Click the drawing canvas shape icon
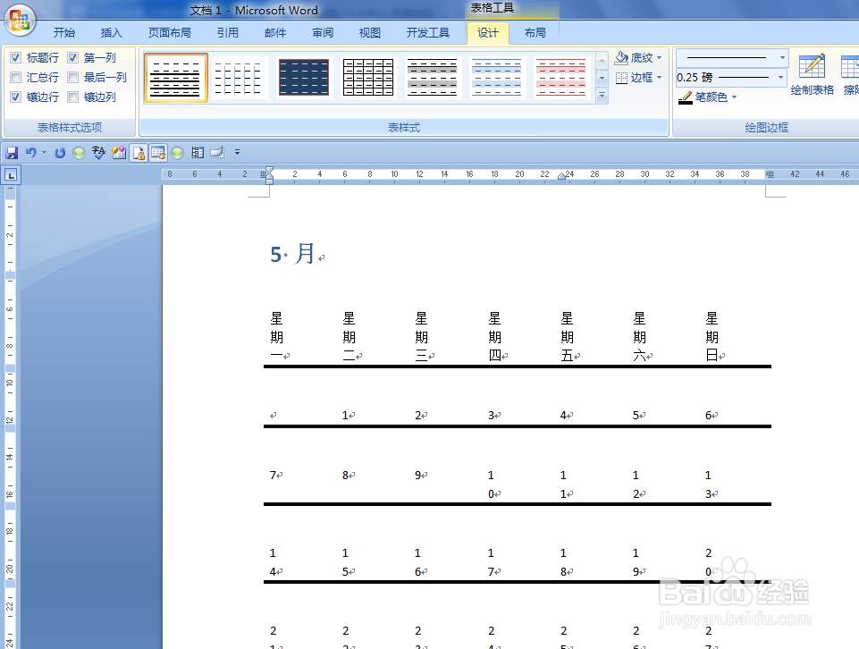The height and width of the screenshot is (649, 859). click(217, 153)
